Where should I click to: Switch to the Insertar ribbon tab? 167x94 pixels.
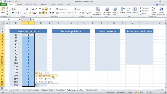[x=19, y=5]
